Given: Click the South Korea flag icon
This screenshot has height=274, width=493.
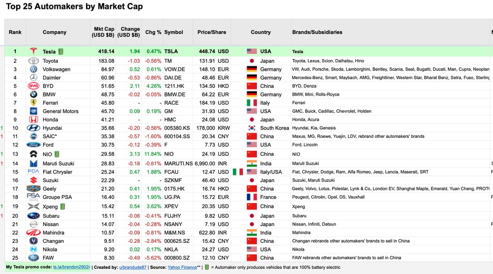Looking at the screenshot, I should [x=252, y=128].
